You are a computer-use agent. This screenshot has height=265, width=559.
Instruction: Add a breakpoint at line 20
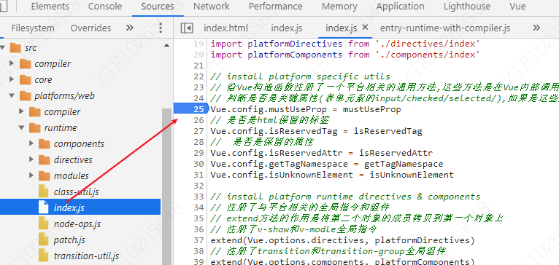click(198, 55)
